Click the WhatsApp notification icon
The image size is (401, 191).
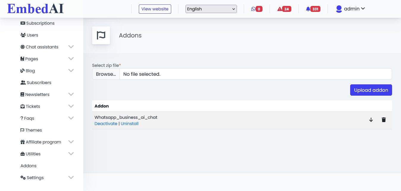point(253,9)
